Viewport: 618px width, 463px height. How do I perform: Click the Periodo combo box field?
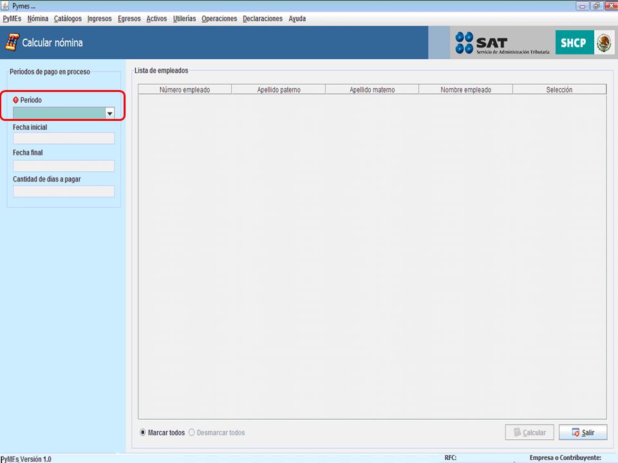59,113
